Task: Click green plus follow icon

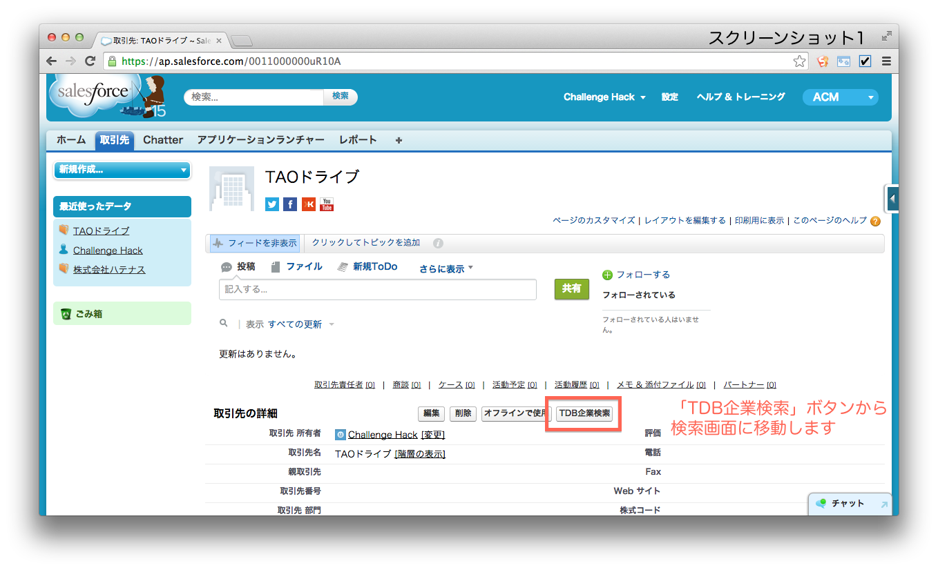Action: pyautogui.click(x=608, y=275)
